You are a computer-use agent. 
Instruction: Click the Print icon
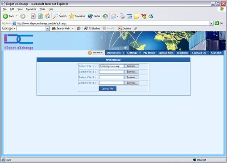pyautogui.click(x=122, y=16)
